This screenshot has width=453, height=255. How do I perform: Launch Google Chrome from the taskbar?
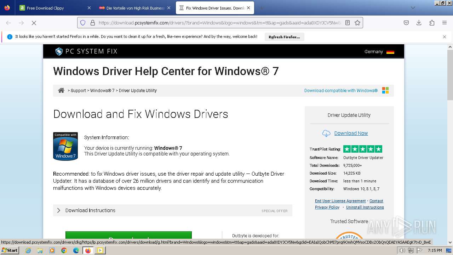(64, 250)
